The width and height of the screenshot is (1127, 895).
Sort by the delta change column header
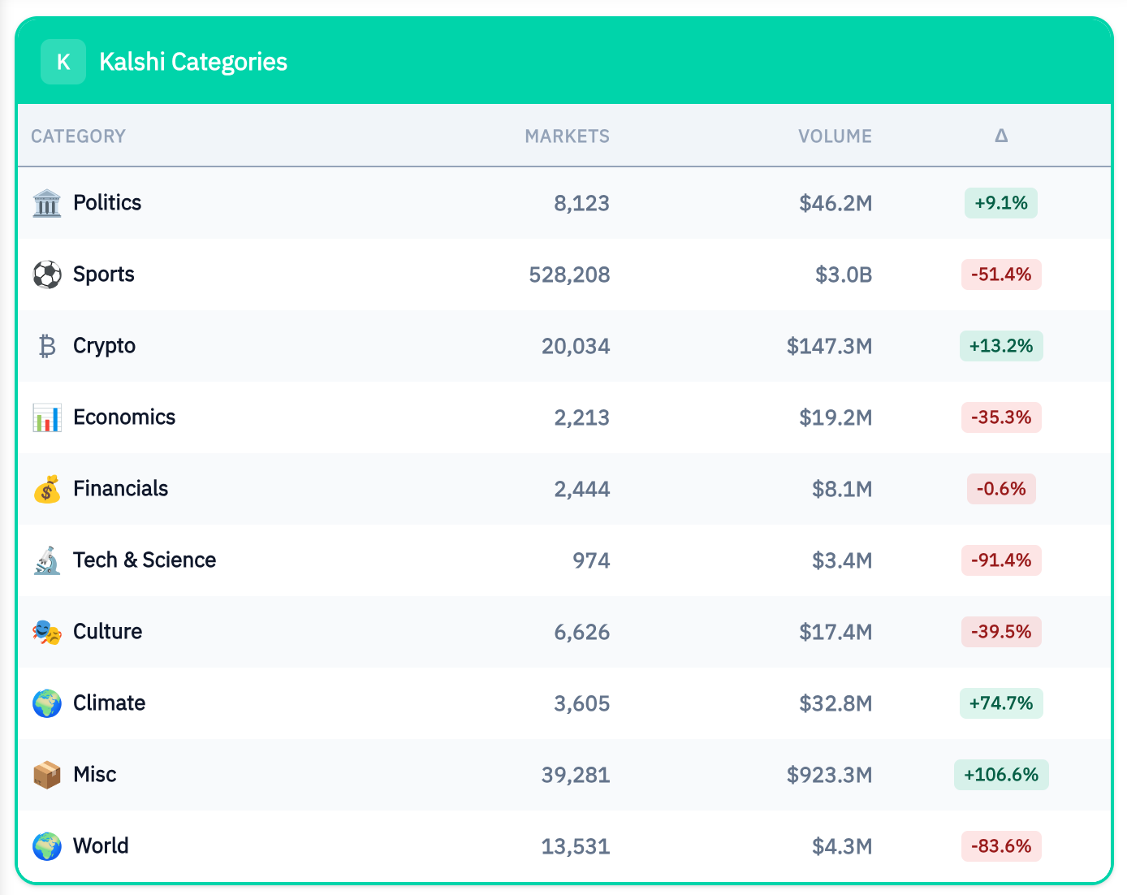(1001, 136)
